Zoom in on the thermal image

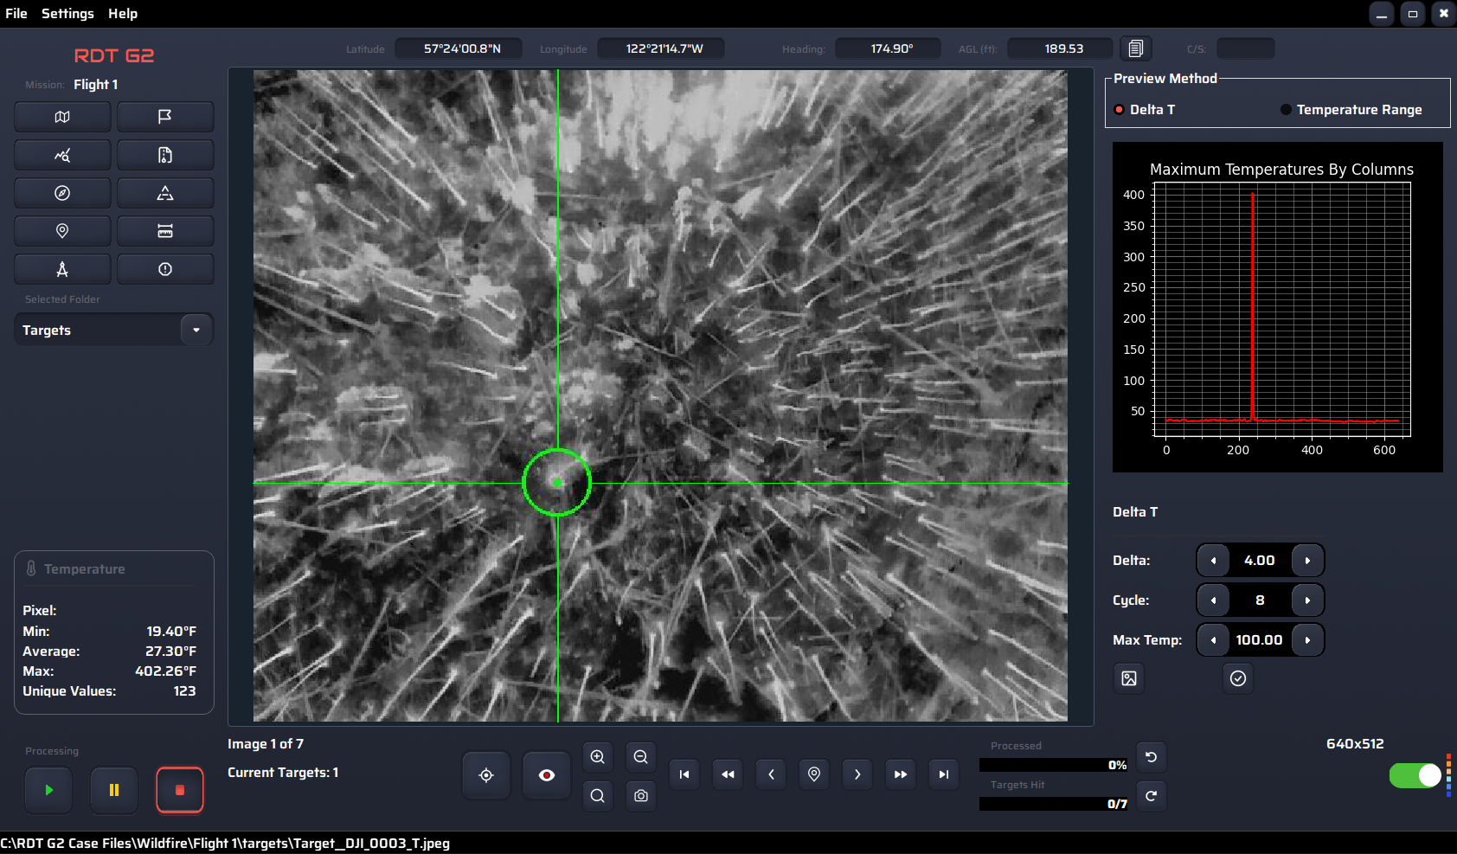[598, 757]
